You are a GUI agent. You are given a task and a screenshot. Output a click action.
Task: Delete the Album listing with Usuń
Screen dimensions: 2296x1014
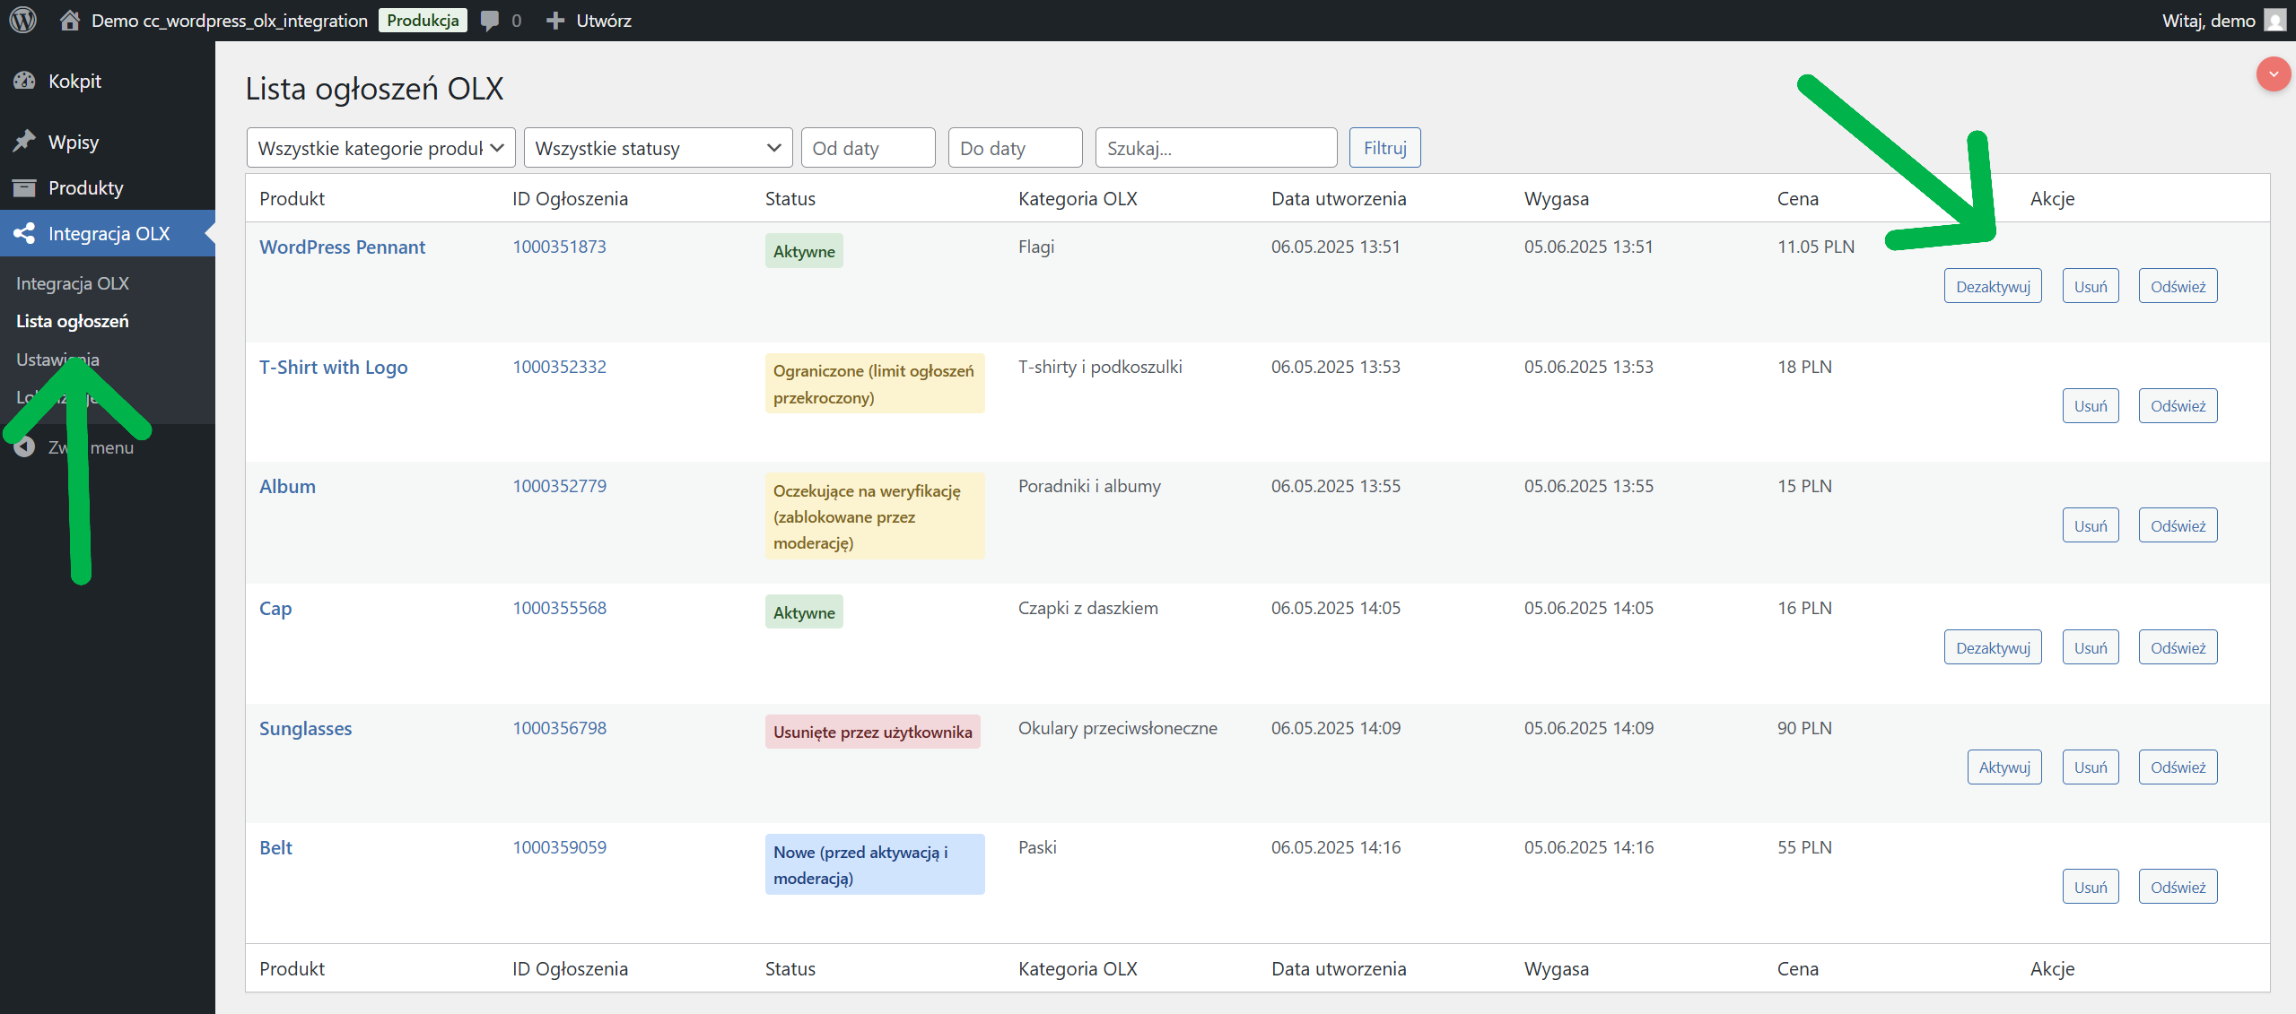tap(2091, 525)
